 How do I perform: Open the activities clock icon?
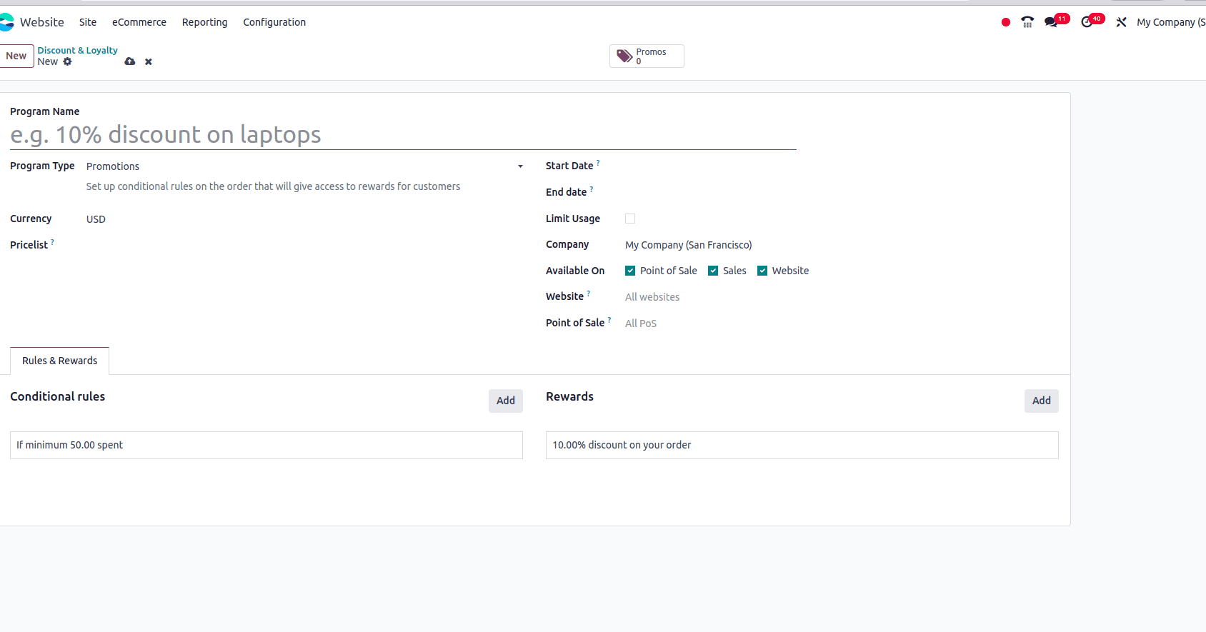tap(1087, 22)
